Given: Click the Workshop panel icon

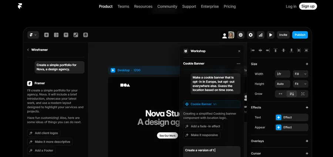Looking at the screenshot, I should pyautogui.click(x=186, y=51).
